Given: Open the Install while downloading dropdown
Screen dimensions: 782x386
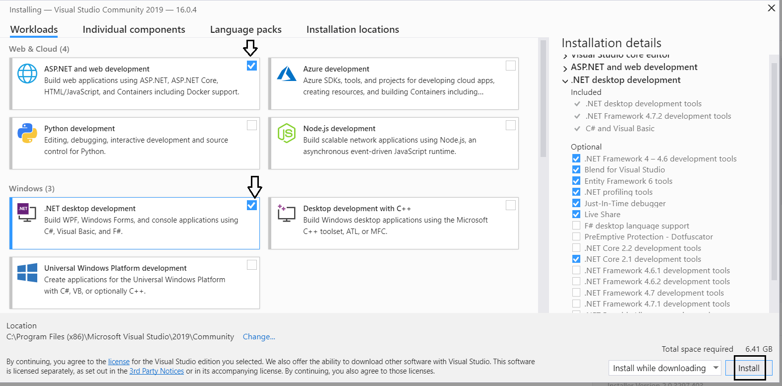Looking at the screenshot, I should pyautogui.click(x=716, y=368).
